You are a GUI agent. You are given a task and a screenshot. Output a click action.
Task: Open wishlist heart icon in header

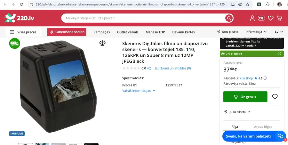[x=270, y=18]
